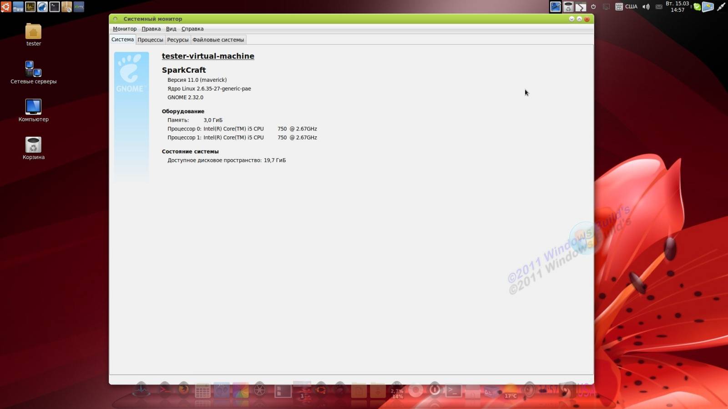Open the tester home folder icon
This screenshot has width=728, height=409.
33,35
